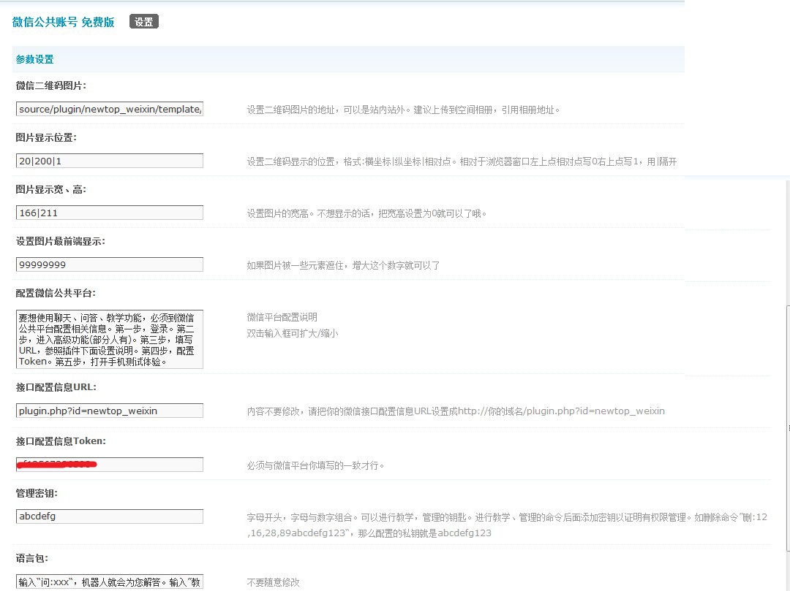Screen dimensions: 790x591
Task: Click the 管理密钥 field label
Action: 37,493
